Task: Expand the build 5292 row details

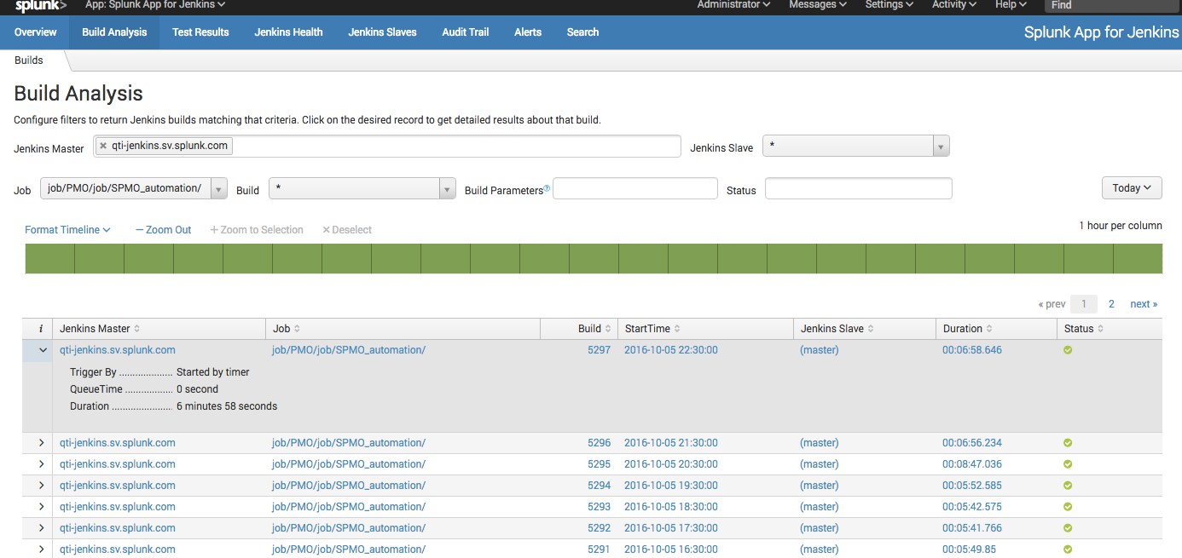Action: (41, 528)
